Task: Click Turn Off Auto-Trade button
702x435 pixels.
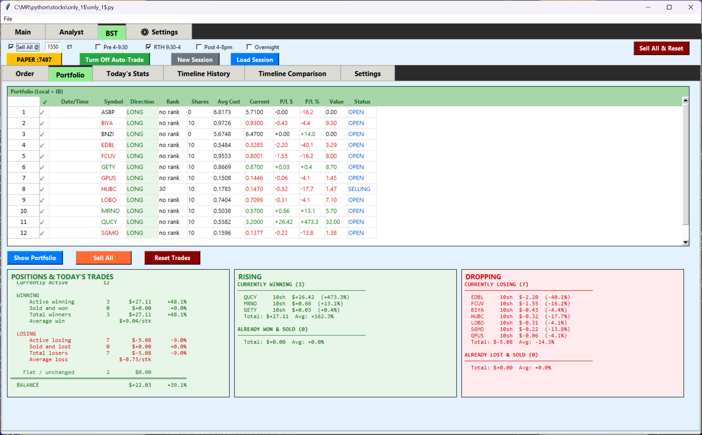Action: pos(115,59)
